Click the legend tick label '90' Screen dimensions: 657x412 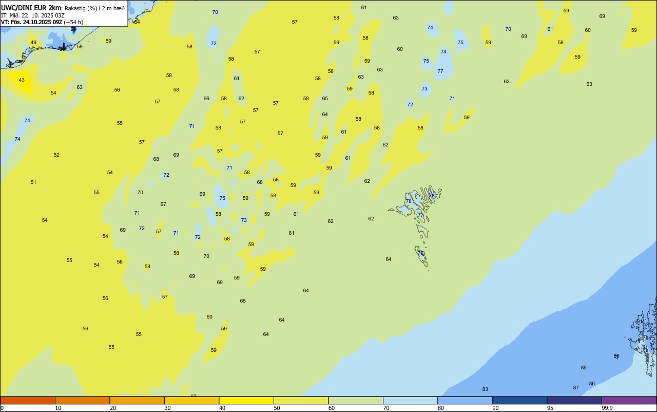[495, 408]
